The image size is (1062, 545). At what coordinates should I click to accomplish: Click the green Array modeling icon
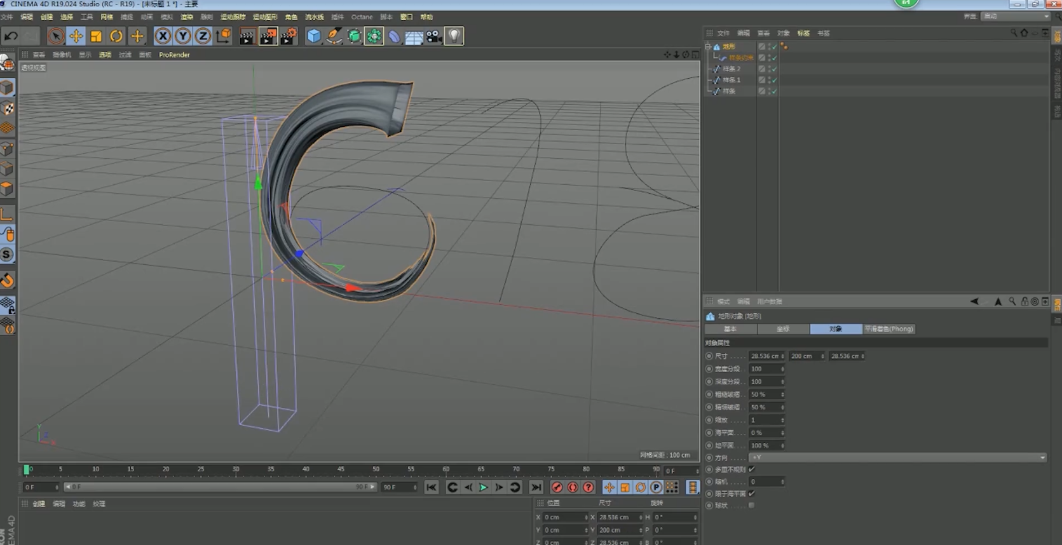click(374, 36)
